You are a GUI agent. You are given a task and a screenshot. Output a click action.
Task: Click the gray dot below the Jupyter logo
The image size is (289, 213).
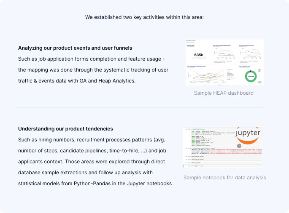click(239, 146)
